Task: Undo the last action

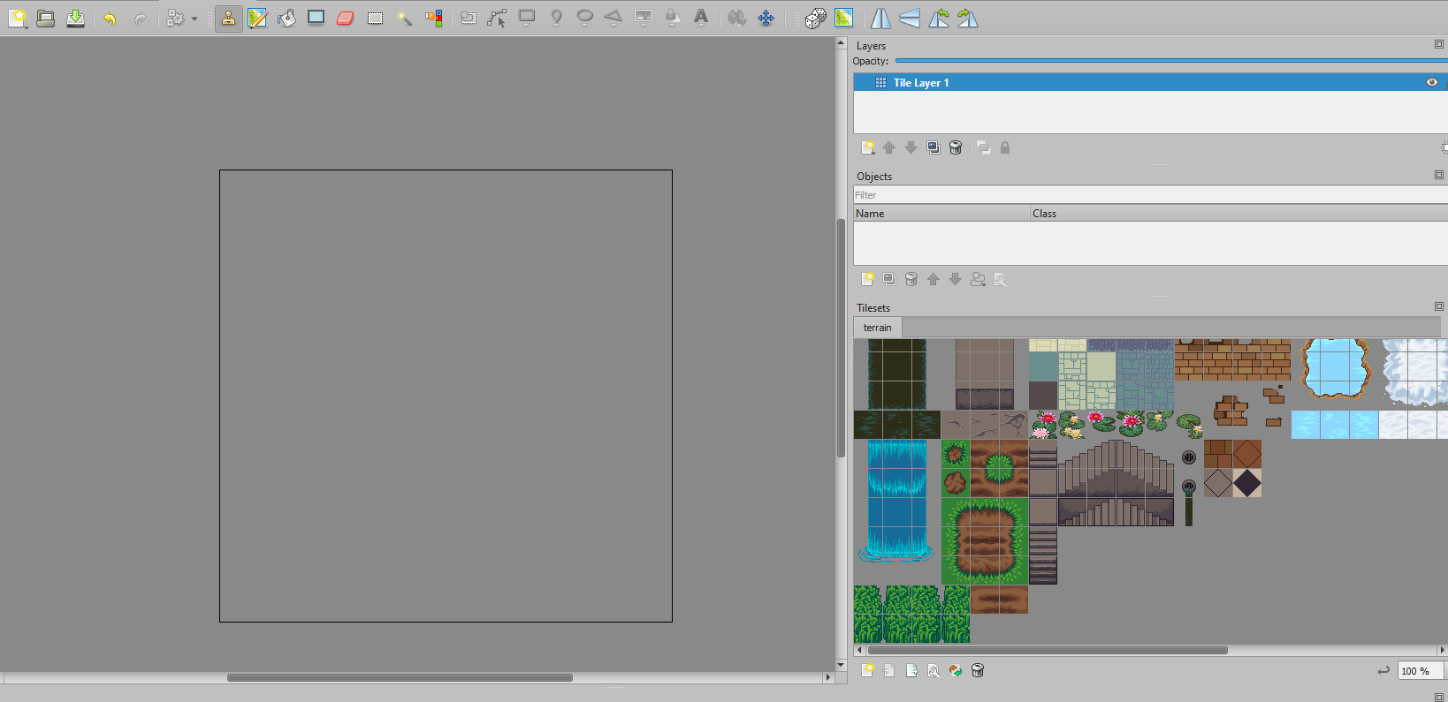Action: (x=110, y=18)
